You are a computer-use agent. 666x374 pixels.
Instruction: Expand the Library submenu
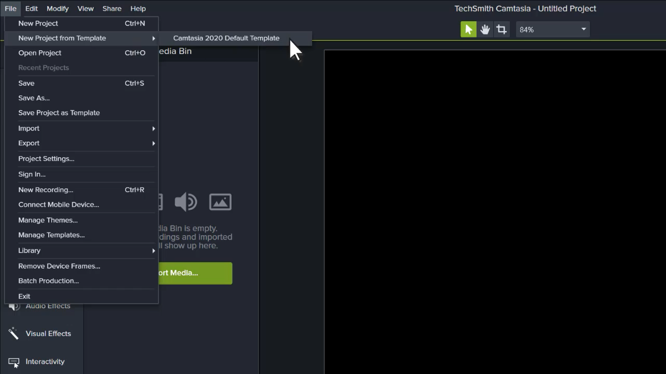(x=82, y=251)
